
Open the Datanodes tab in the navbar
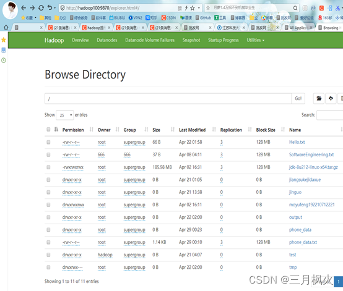(107, 40)
